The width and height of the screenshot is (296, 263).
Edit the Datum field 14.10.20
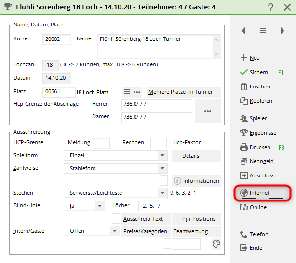point(57,78)
